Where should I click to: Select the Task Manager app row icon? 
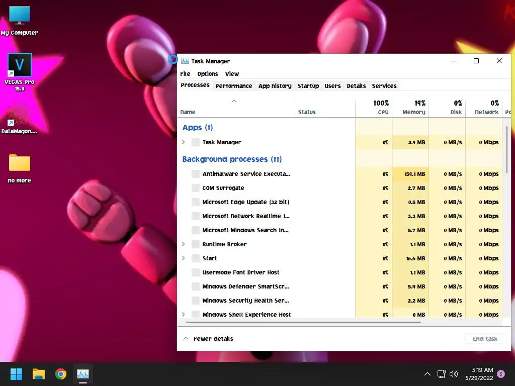pyautogui.click(x=196, y=142)
